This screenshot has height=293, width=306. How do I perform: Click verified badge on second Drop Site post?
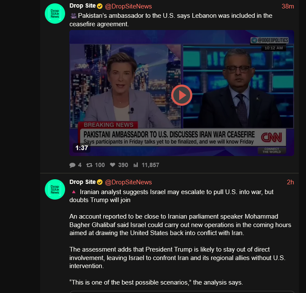point(100,182)
